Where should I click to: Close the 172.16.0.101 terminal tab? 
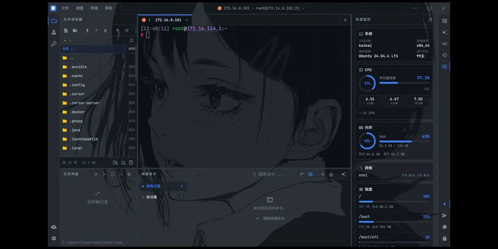coord(187,20)
